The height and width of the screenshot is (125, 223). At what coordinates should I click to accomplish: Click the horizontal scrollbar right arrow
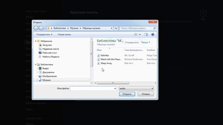(155, 83)
